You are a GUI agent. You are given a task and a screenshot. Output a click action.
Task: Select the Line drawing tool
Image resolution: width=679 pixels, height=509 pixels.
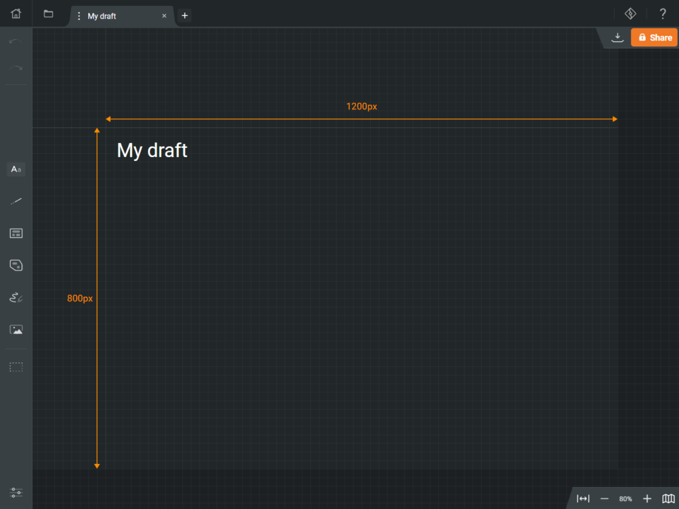click(16, 201)
